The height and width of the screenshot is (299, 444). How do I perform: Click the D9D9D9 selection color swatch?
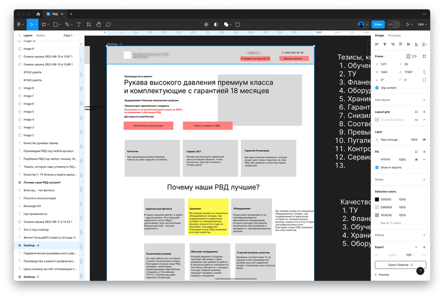coord(377,208)
